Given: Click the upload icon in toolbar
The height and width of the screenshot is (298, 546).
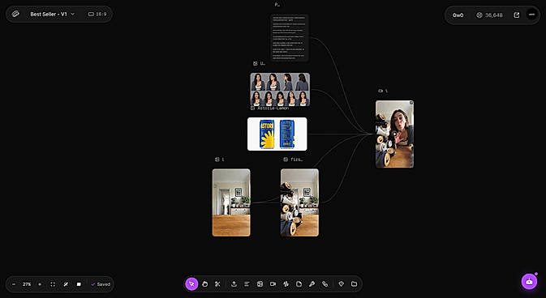Looking at the screenshot, I should coord(234,284).
